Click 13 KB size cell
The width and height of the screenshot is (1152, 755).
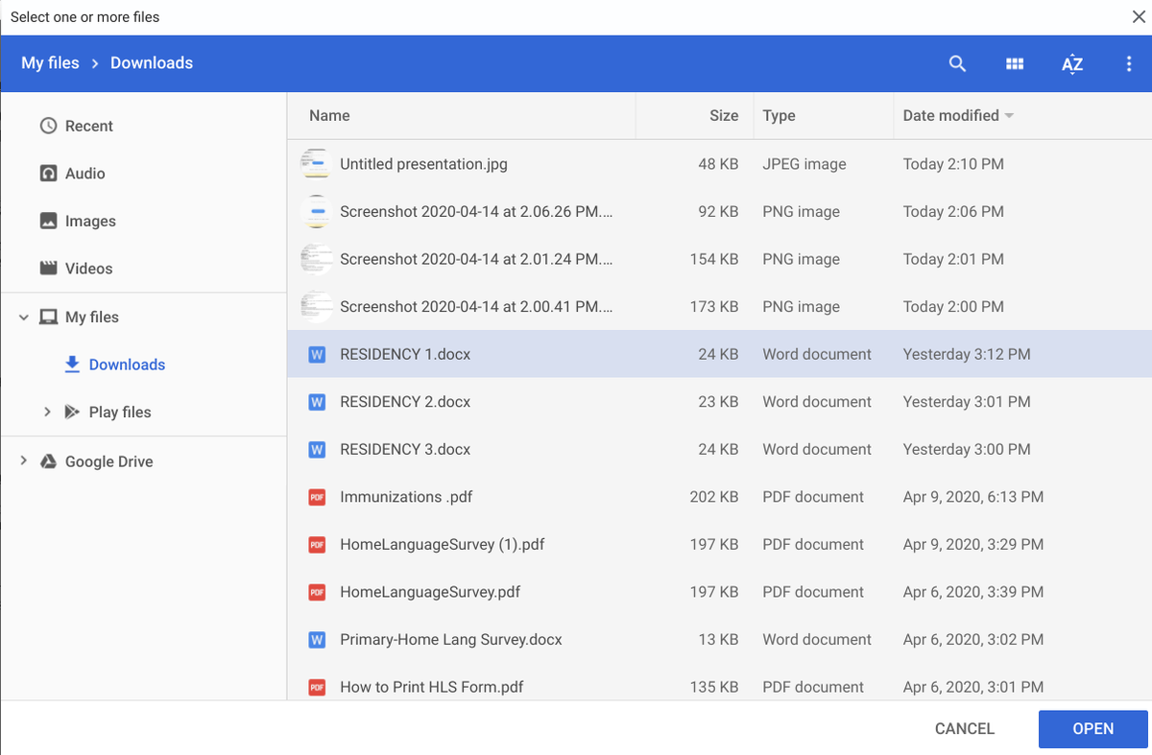(x=718, y=639)
